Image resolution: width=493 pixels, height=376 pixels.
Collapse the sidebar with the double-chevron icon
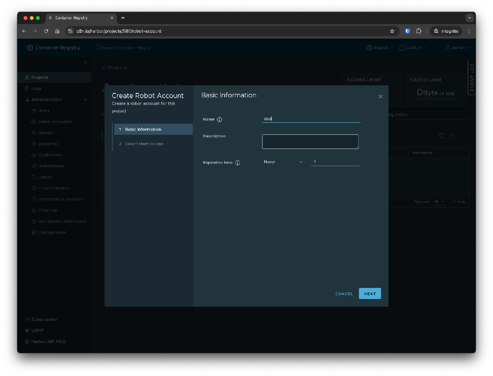pos(86,62)
